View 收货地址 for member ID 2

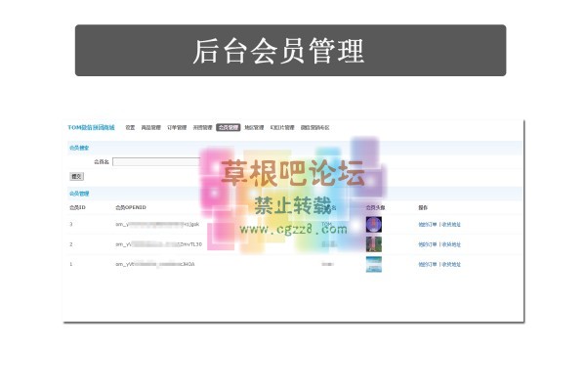[451, 244]
